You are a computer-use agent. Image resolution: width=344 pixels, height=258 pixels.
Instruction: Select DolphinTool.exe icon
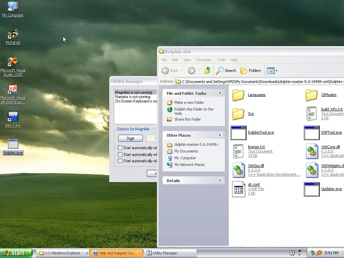(239, 133)
